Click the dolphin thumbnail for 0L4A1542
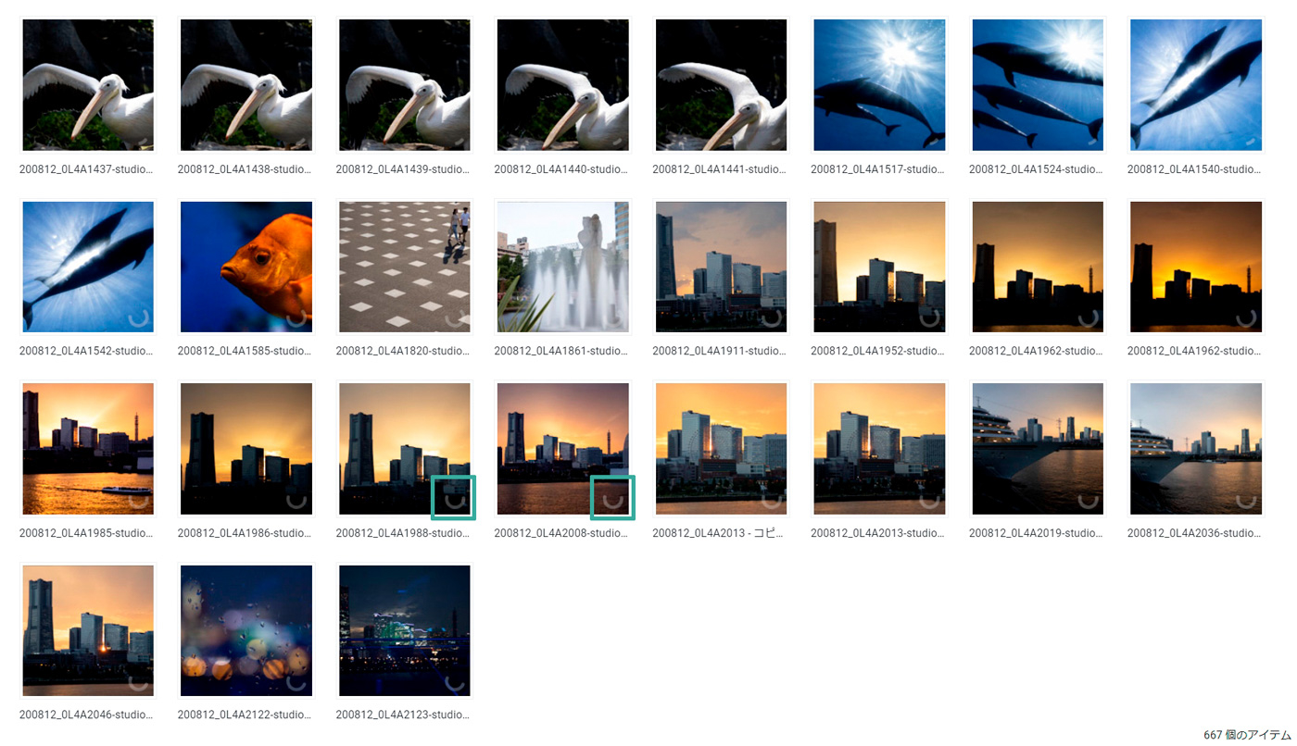 pos(88,267)
